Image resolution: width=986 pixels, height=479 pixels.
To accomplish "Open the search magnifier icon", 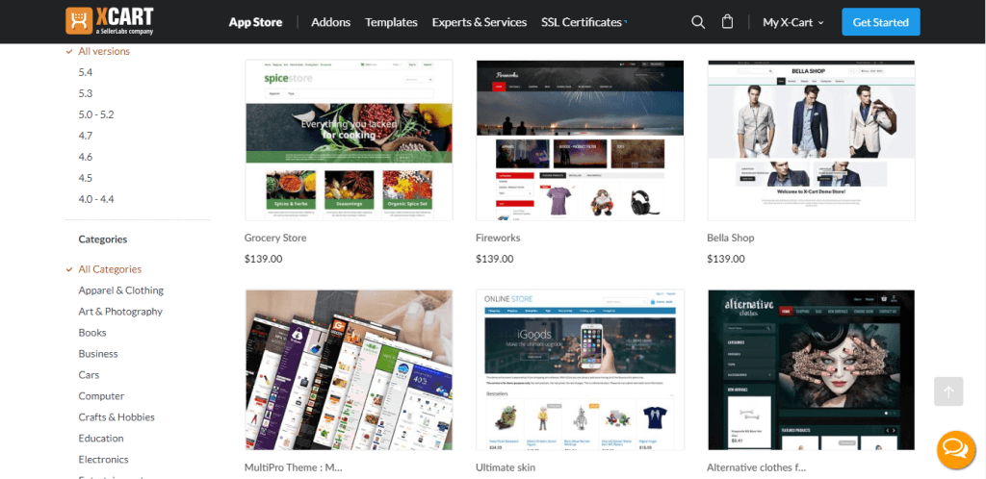I will pos(698,22).
